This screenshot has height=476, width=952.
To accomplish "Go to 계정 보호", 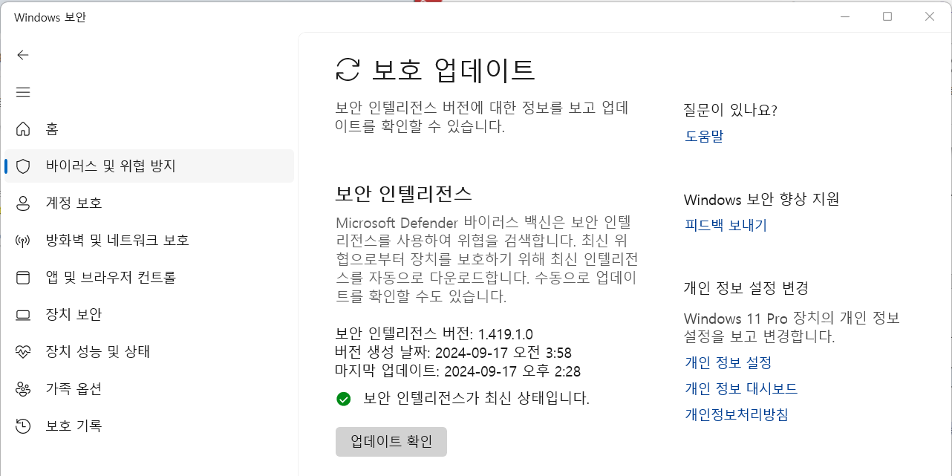I will coord(149,203).
